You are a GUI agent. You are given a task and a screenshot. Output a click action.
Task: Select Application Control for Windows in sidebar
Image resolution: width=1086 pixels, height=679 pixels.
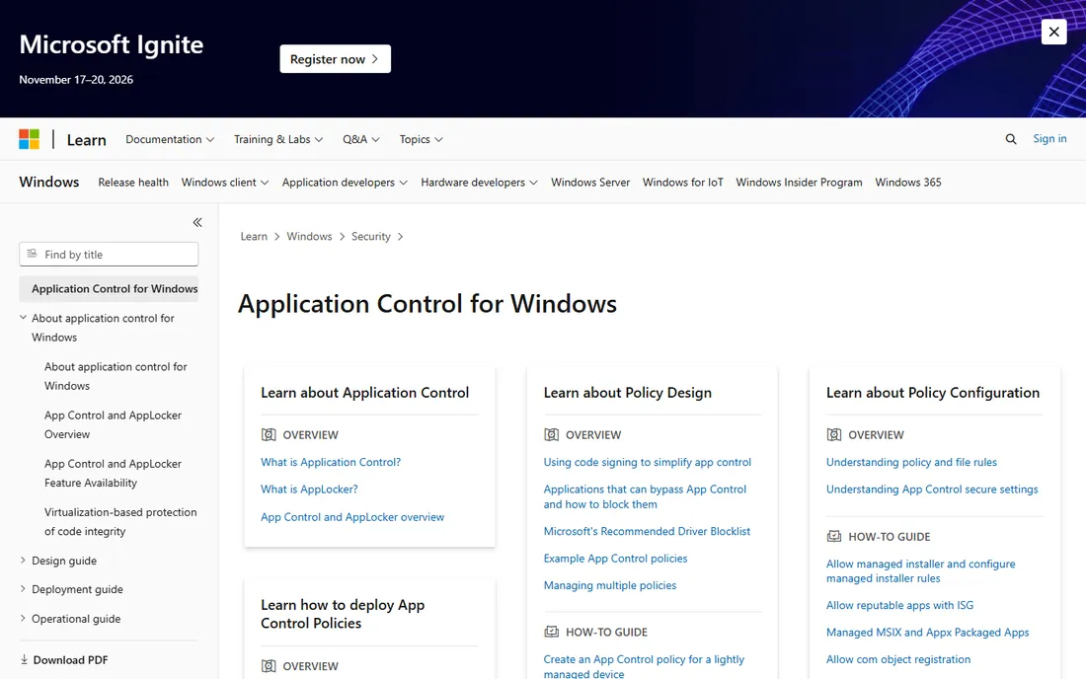pos(109,288)
